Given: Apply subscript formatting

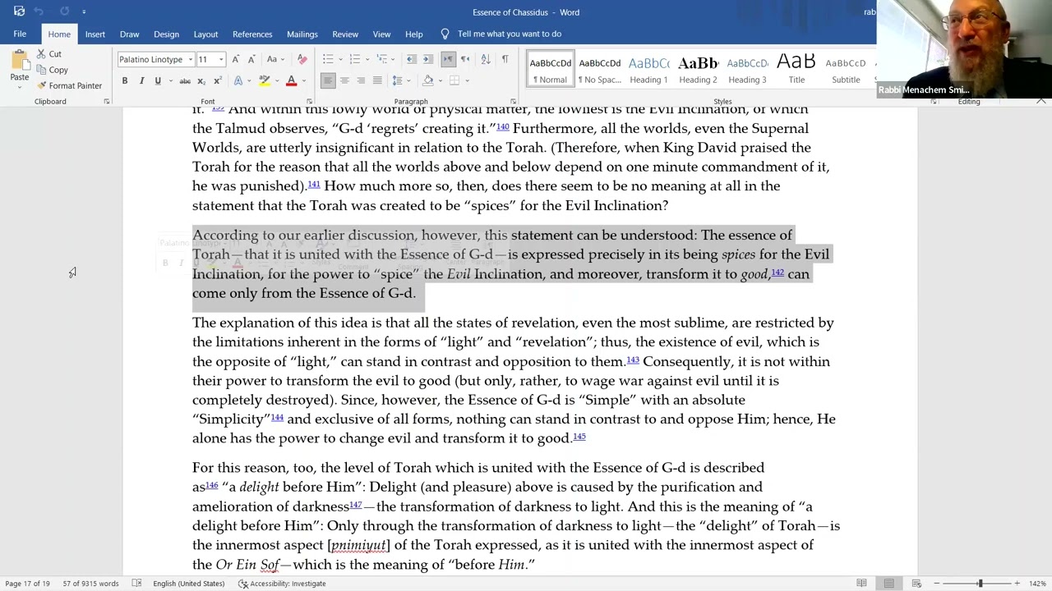Looking at the screenshot, I should (x=201, y=80).
